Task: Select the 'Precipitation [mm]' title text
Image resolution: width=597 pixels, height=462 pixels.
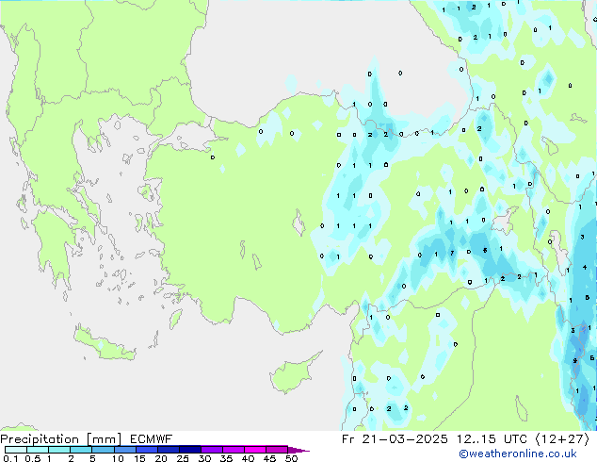Action: point(61,439)
